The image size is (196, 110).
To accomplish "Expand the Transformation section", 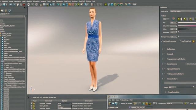I will pyautogui.click(x=165, y=92).
